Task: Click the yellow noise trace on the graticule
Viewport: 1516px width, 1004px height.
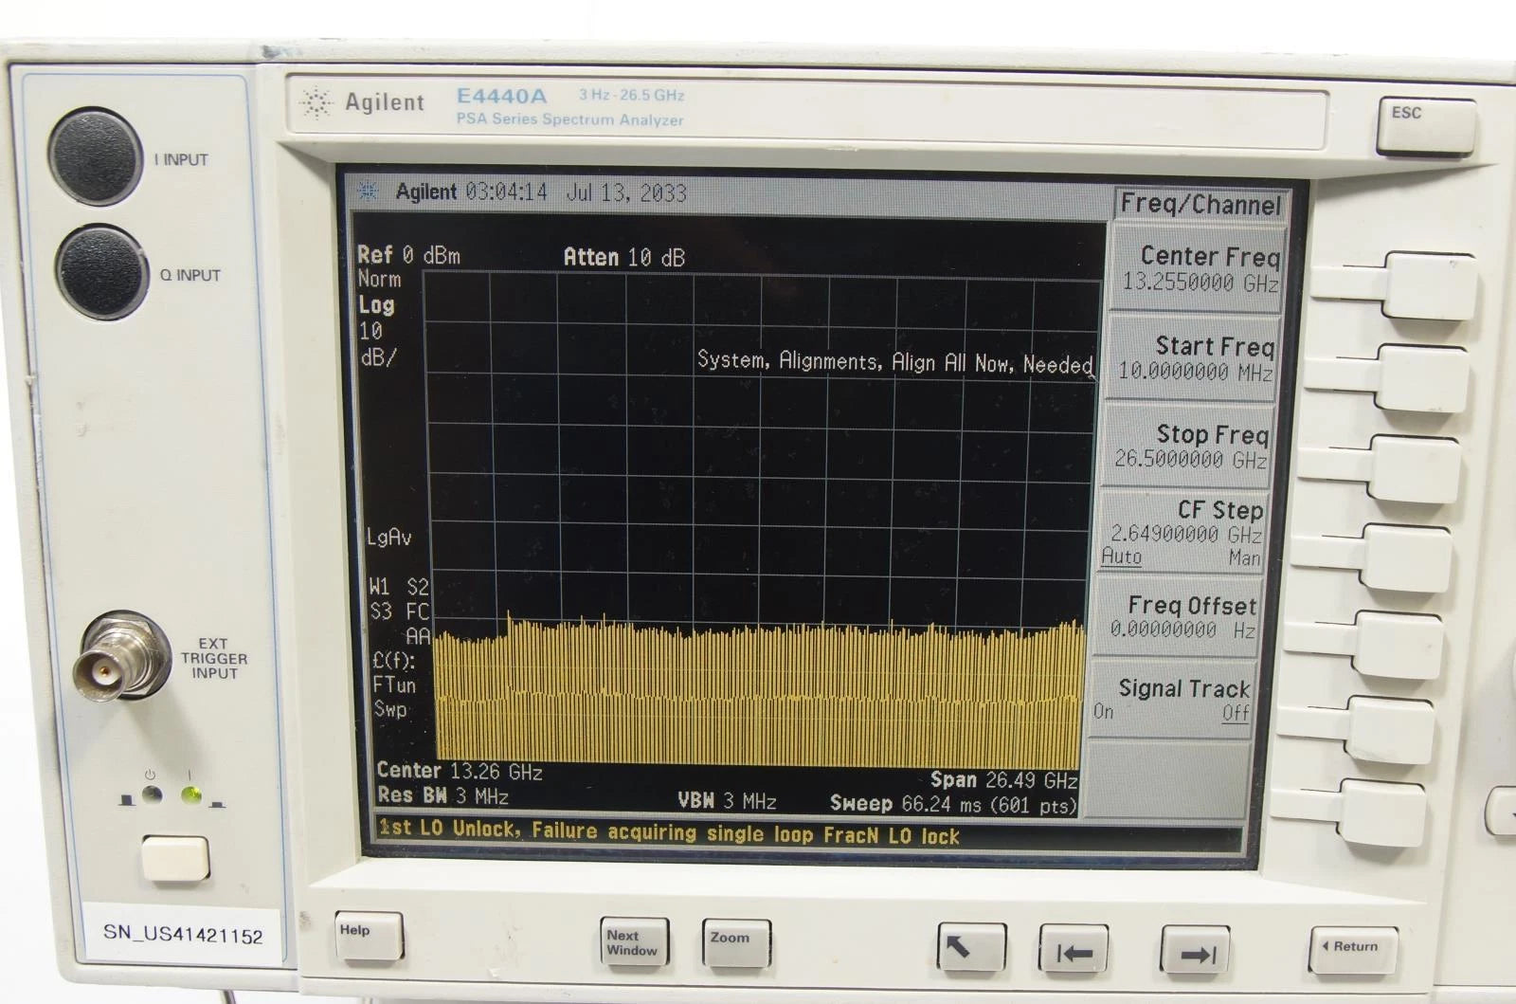Action: 758,692
